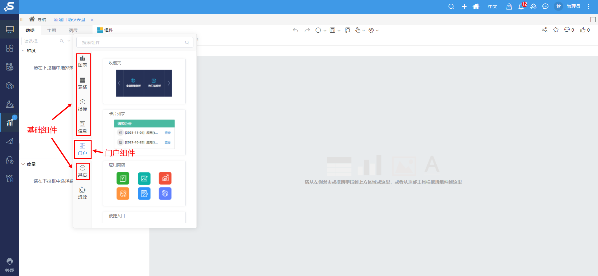
Task: Switch to the 主题 tab
Action: point(52,30)
